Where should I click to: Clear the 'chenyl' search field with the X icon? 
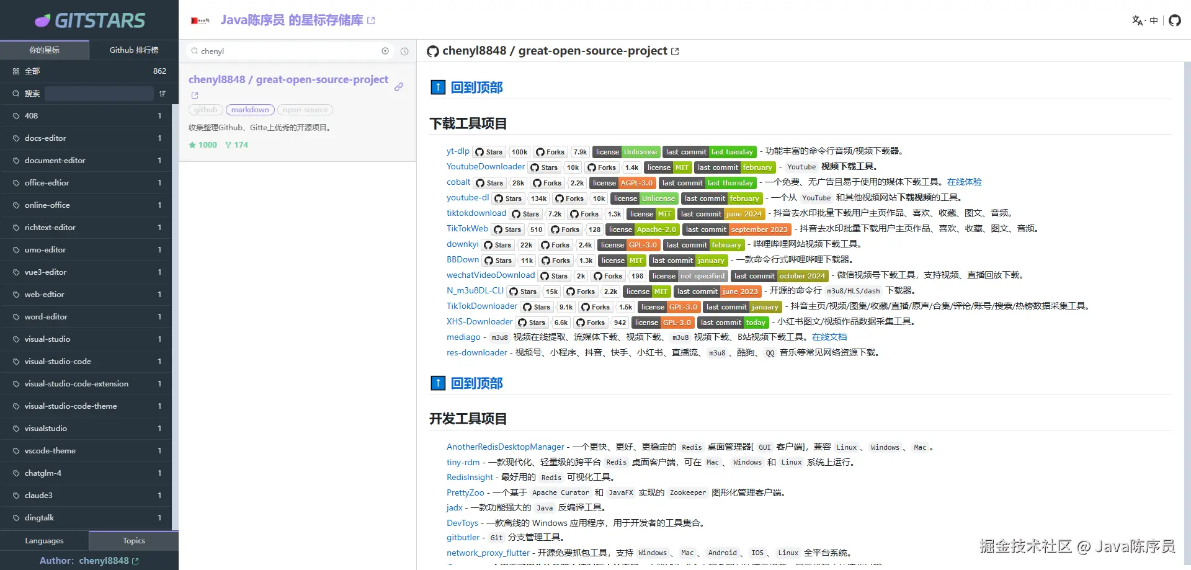(x=385, y=51)
